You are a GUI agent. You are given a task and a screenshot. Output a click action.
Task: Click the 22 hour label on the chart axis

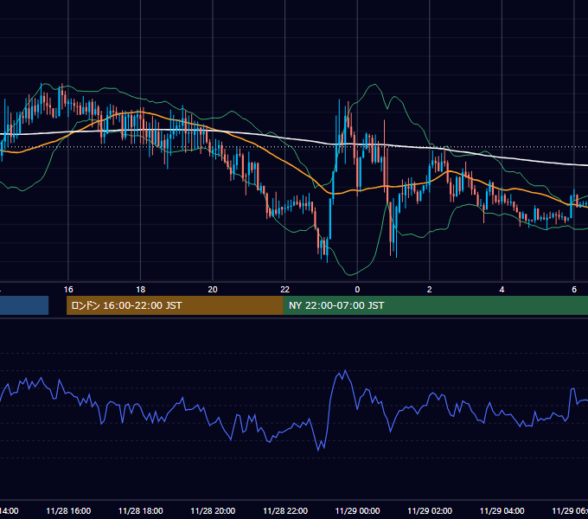point(285,290)
